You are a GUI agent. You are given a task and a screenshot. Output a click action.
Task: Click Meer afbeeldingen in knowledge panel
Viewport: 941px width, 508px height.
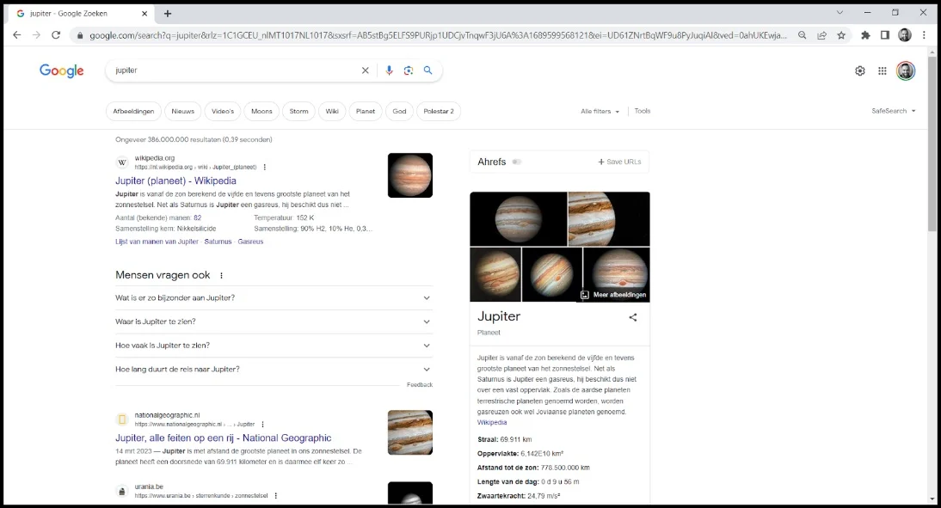pos(613,295)
